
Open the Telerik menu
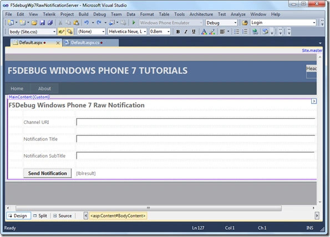[x=49, y=14]
